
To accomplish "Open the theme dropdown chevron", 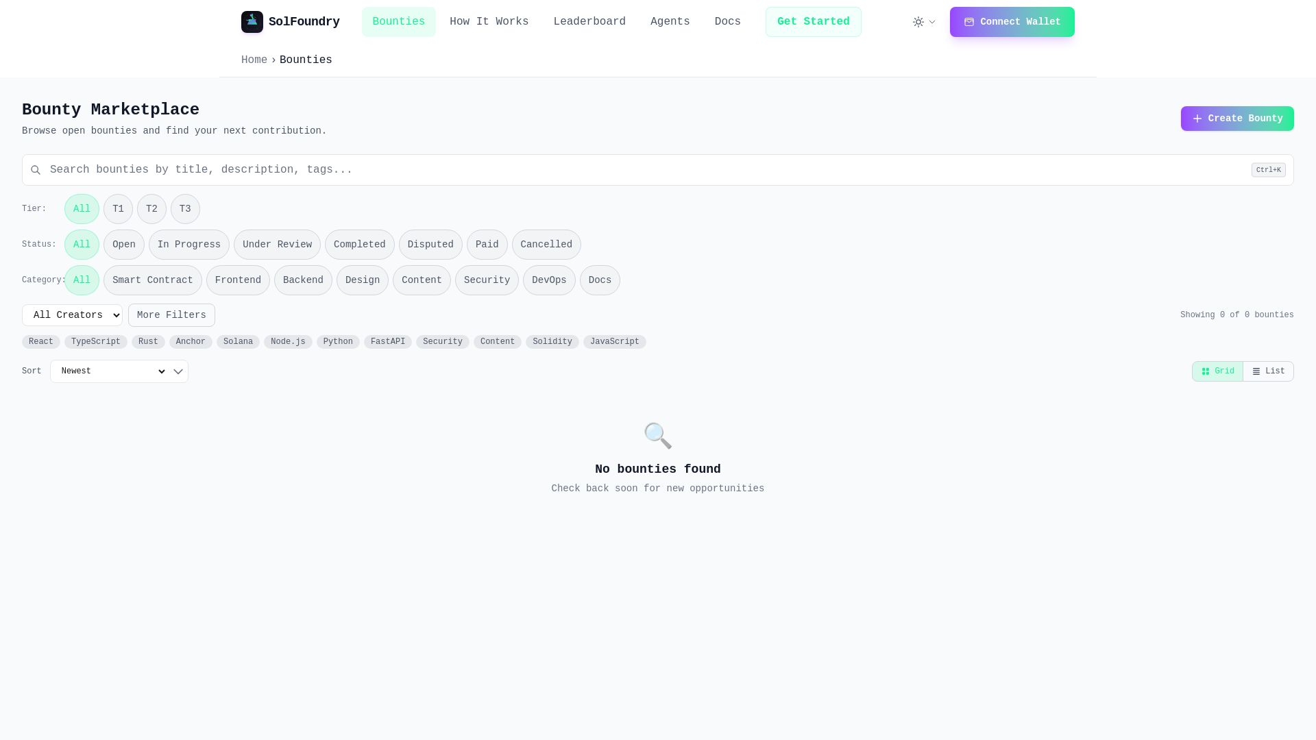I will pyautogui.click(x=932, y=22).
